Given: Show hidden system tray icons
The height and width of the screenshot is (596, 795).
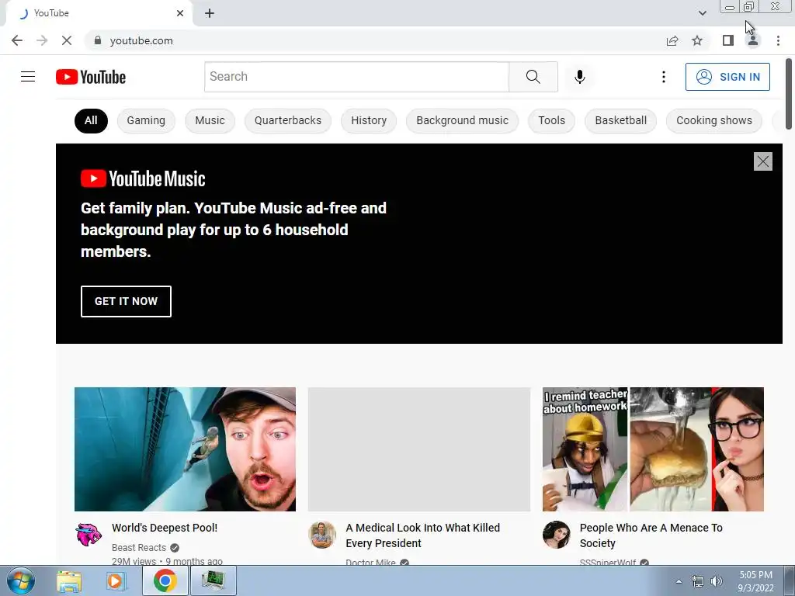Looking at the screenshot, I should point(679,581).
